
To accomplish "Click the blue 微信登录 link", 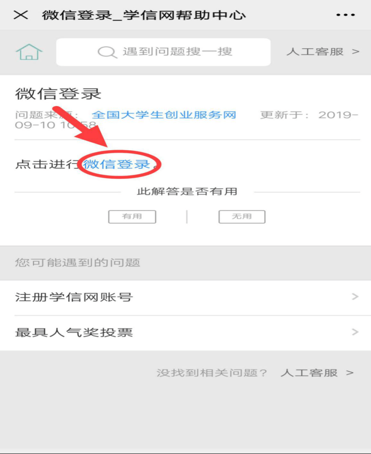I will (x=117, y=164).
